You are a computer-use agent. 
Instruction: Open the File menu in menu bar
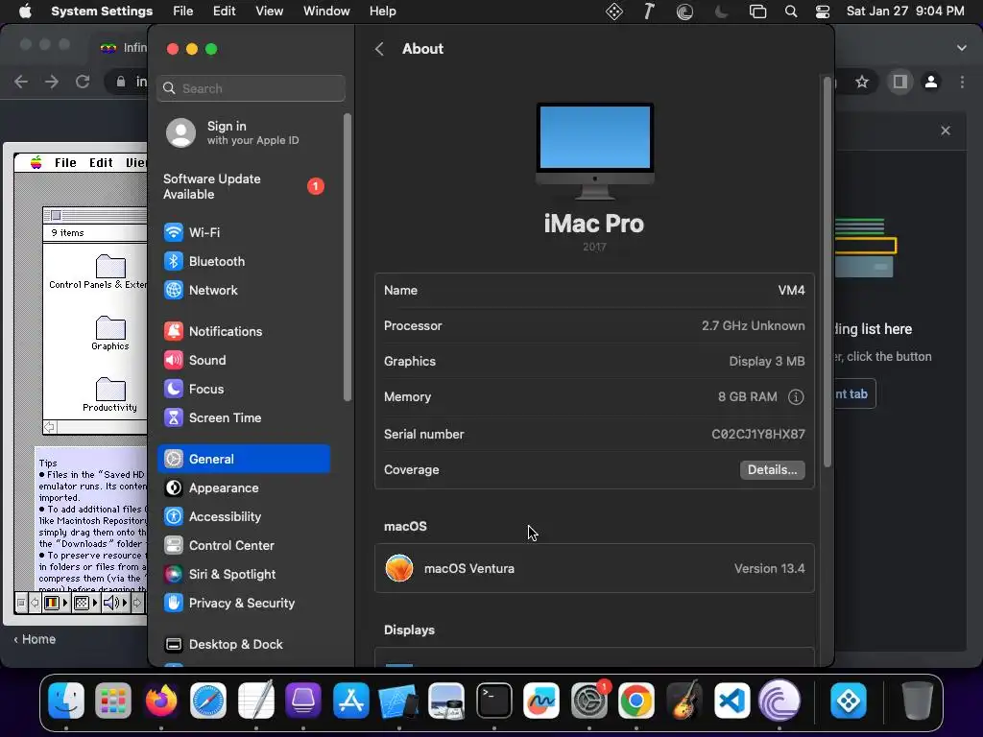coord(183,12)
